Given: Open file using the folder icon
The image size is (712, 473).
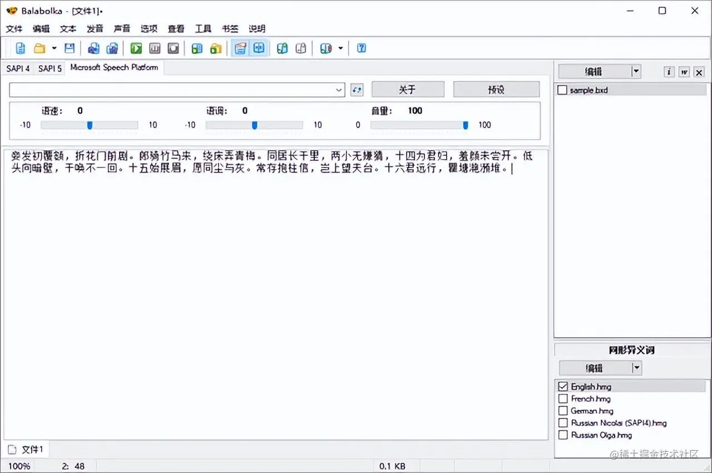Looking at the screenshot, I should coord(39,48).
